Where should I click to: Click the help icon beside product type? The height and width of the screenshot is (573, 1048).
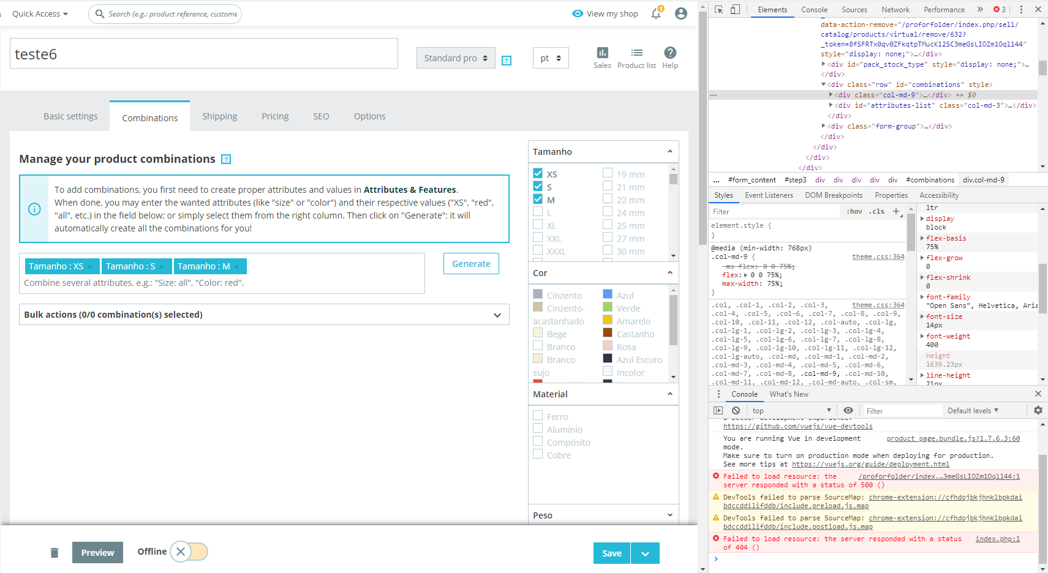click(x=507, y=61)
